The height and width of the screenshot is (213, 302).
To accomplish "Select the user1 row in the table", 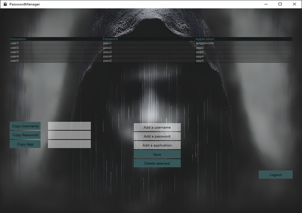I will point(15,43).
